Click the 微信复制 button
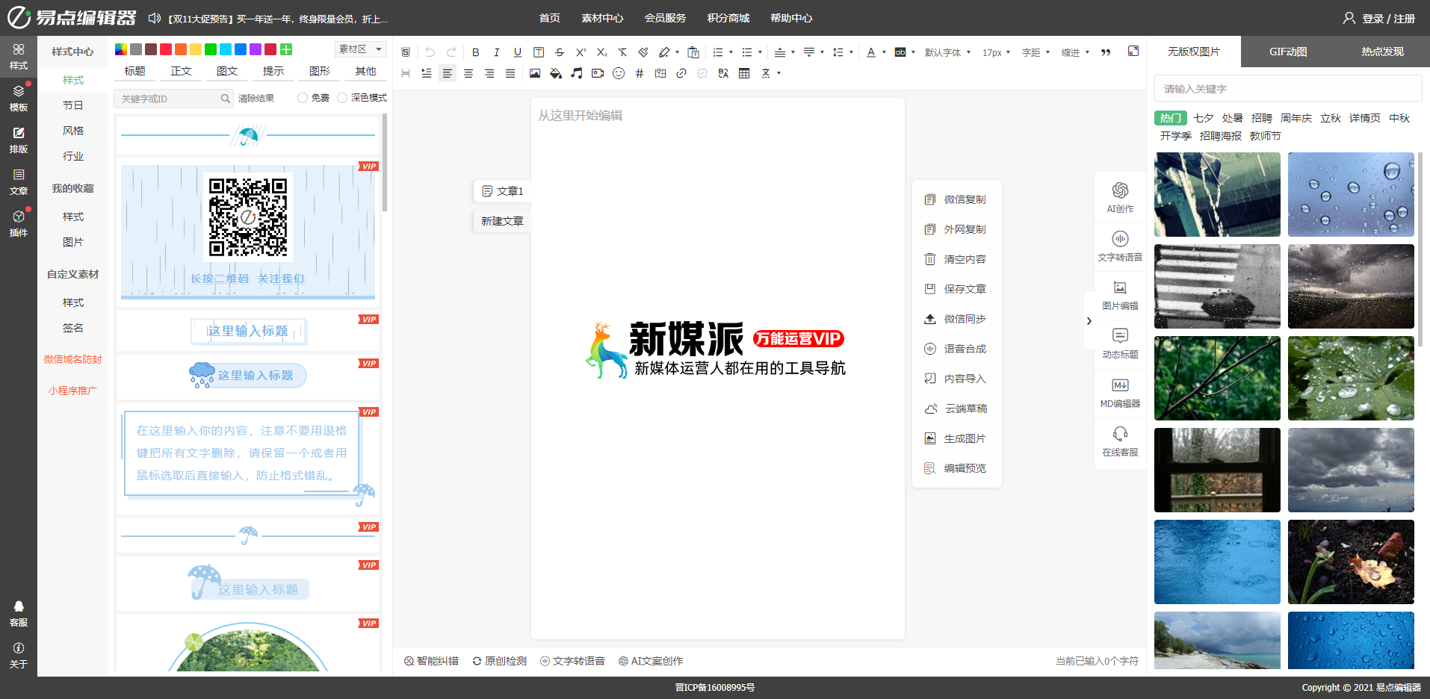1430x699 pixels. click(956, 199)
